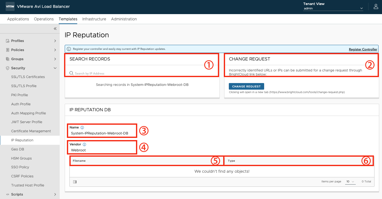This screenshot has width=382, height=199.
Task: Collapse the sidebar with double-chevron icon
Action: click(x=55, y=29)
